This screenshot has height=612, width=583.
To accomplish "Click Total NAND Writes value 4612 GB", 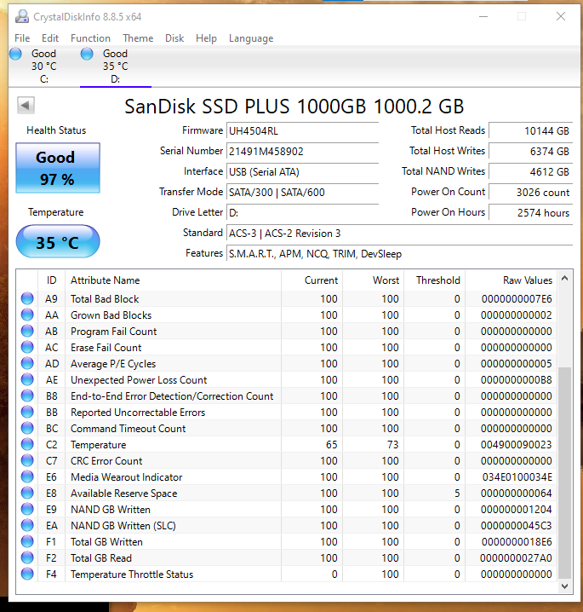I will pos(530,171).
